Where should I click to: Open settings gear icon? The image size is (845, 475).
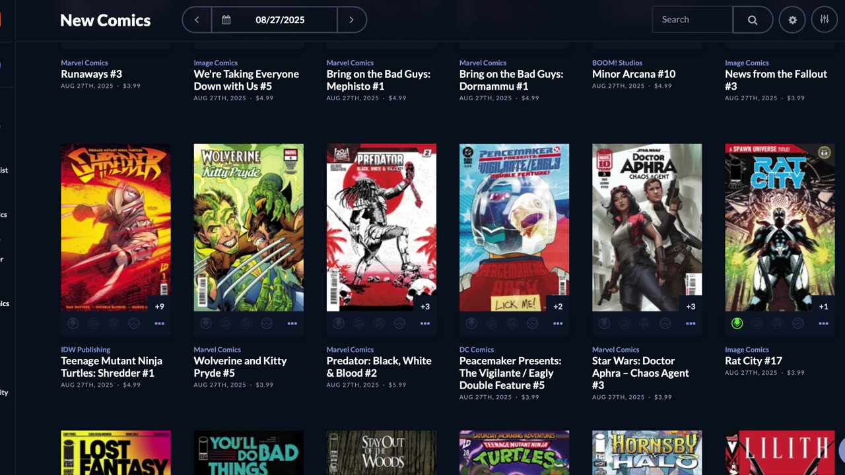pos(792,20)
